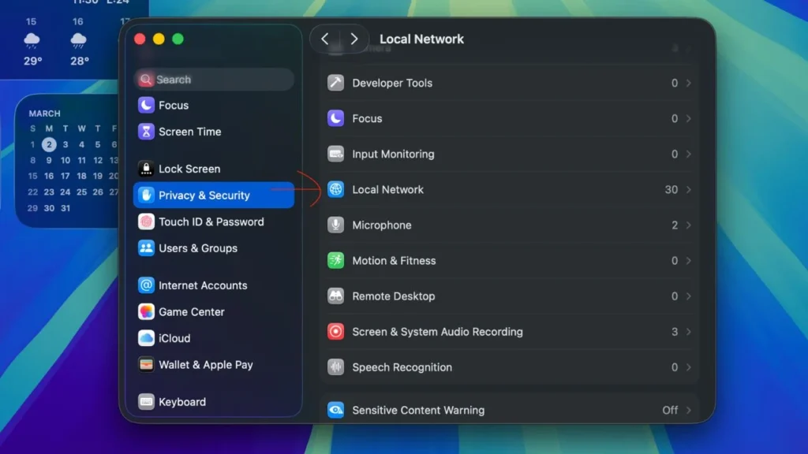This screenshot has width=808, height=454.
Task: Click the Developer Tools hammer icon
Action: 335,83
